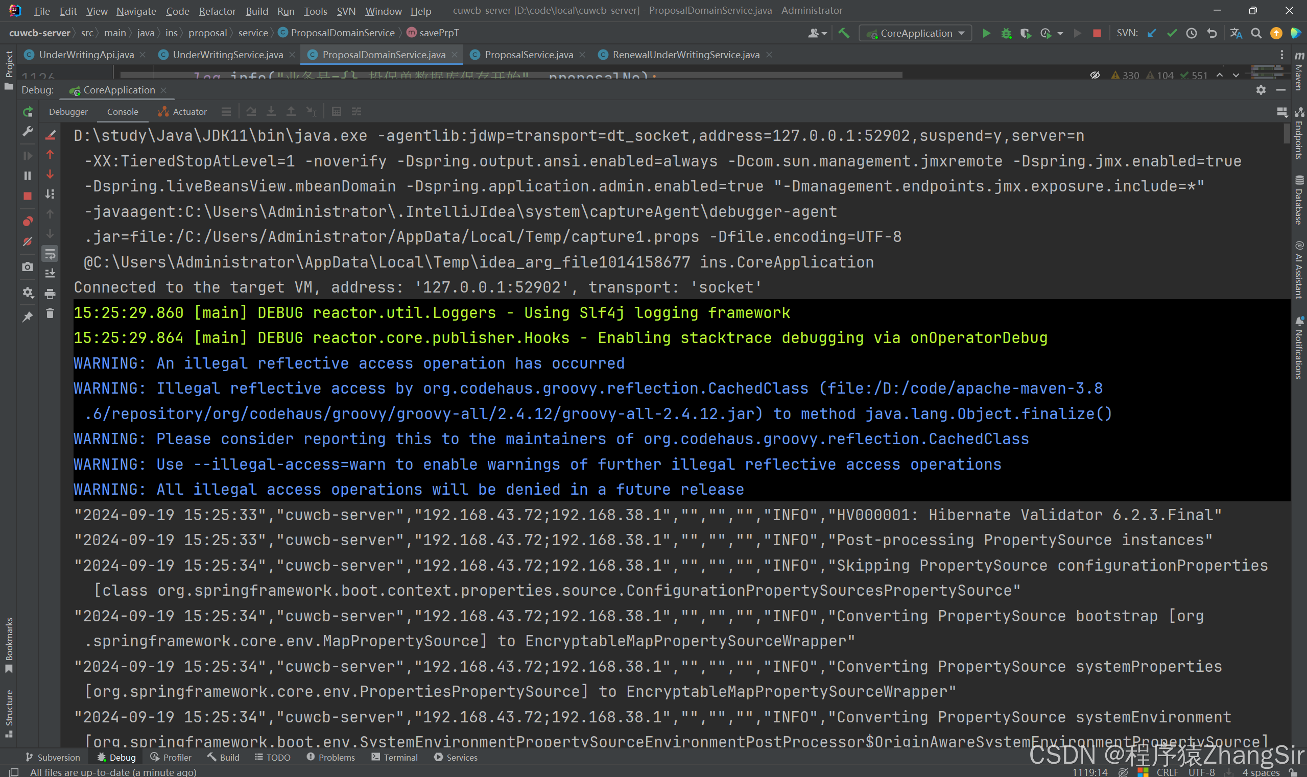
Task: Open the debug settings gear in the left sidebar
Action: click(x=28, y=292)
